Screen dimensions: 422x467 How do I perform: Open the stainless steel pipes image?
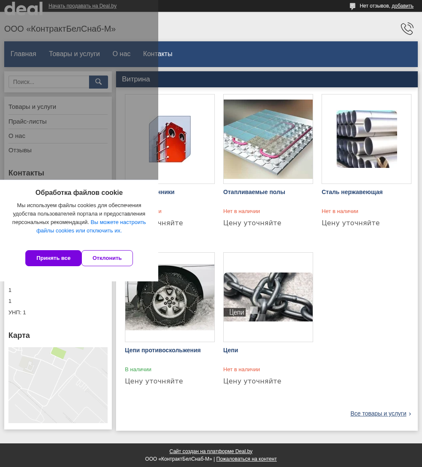pos(366,139)
